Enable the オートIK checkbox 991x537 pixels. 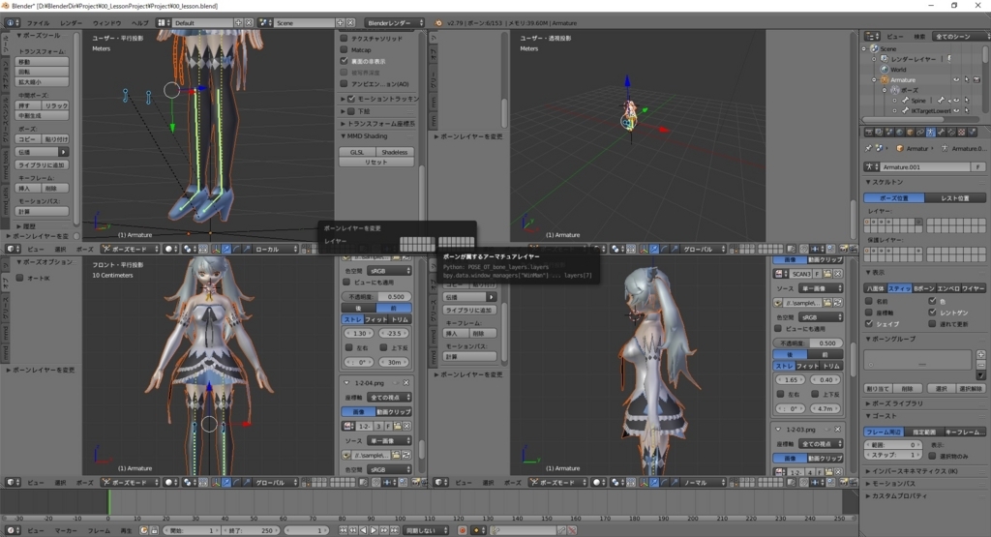point(19,278)
